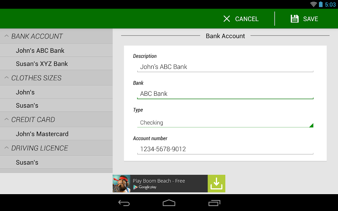Collapse the CREDIT CARD category
This screenshot has width=338, height=211.
7,119
